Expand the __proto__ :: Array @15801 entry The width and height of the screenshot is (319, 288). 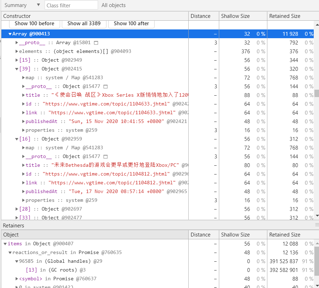pyautogui.click(x=17, y=43)
